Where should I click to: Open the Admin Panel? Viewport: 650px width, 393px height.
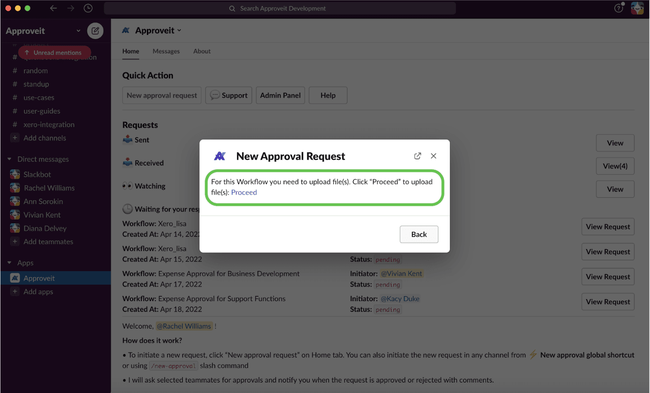(x=281, y=95)
